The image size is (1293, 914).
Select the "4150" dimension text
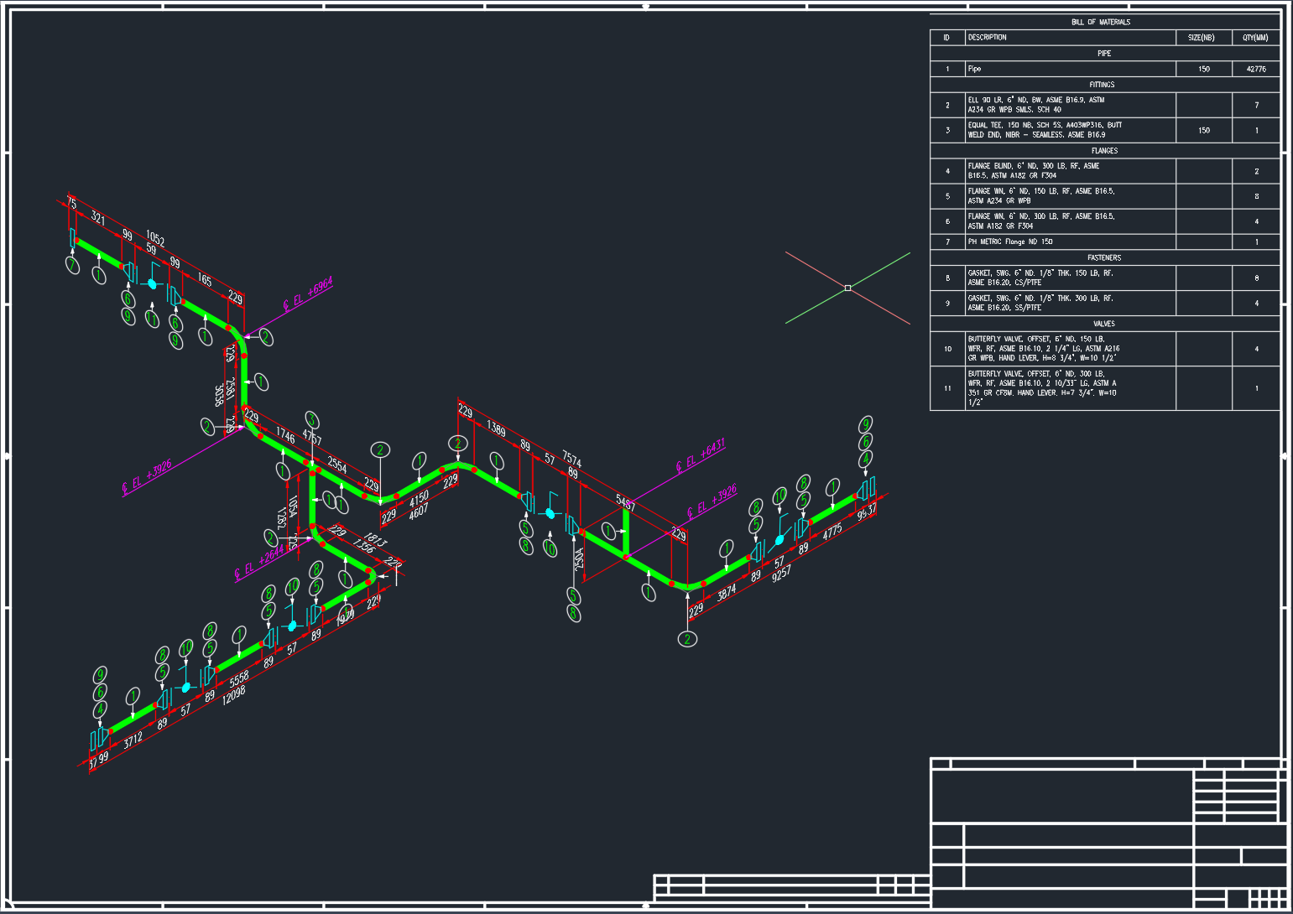[x=419, y=499]
